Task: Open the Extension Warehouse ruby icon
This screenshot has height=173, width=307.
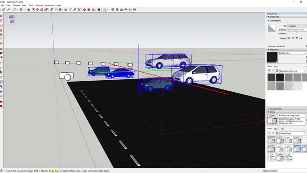Action: click(99, 10)
